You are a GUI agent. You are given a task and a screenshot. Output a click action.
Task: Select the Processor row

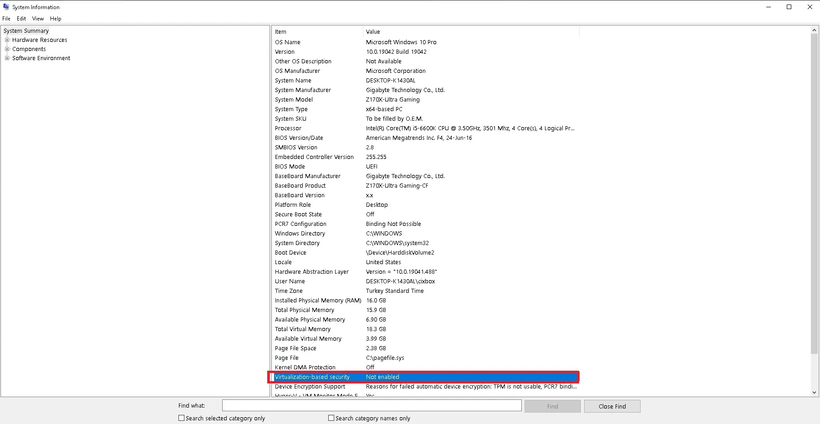(426, 128)
